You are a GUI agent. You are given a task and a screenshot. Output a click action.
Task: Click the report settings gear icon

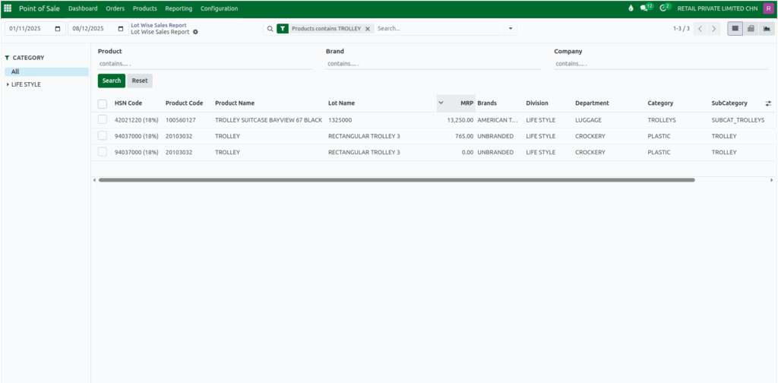195,32
